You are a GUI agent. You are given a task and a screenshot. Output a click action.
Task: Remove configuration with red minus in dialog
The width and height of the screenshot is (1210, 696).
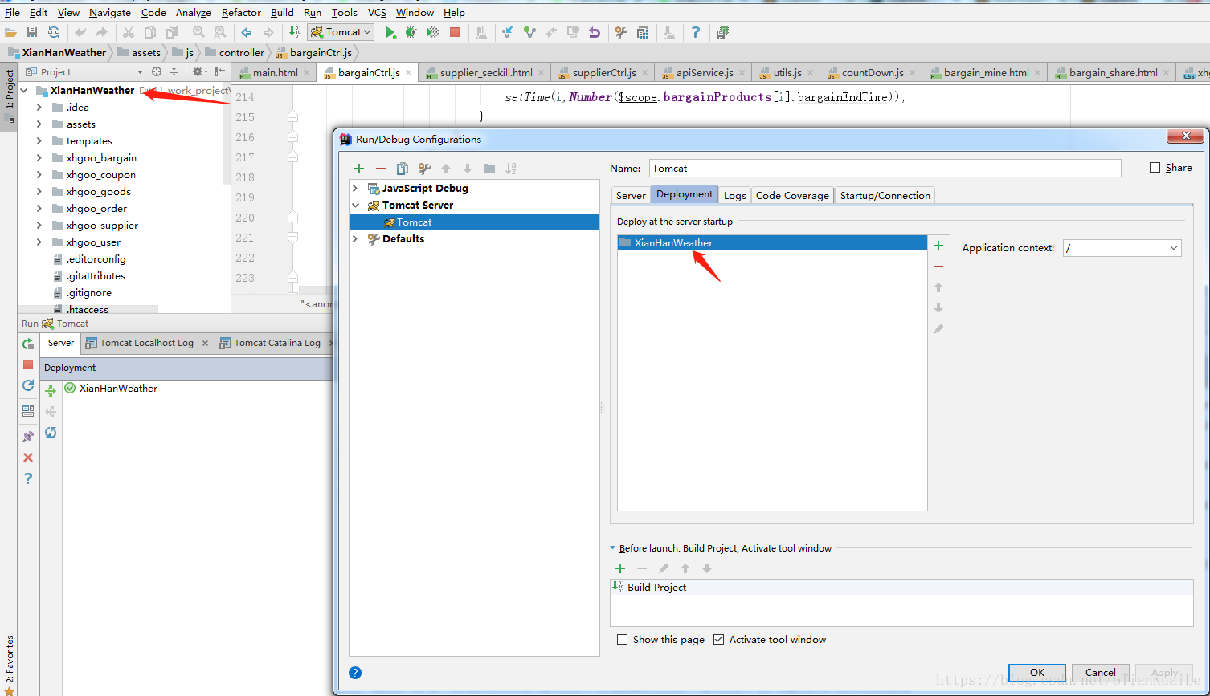(381, 169)
